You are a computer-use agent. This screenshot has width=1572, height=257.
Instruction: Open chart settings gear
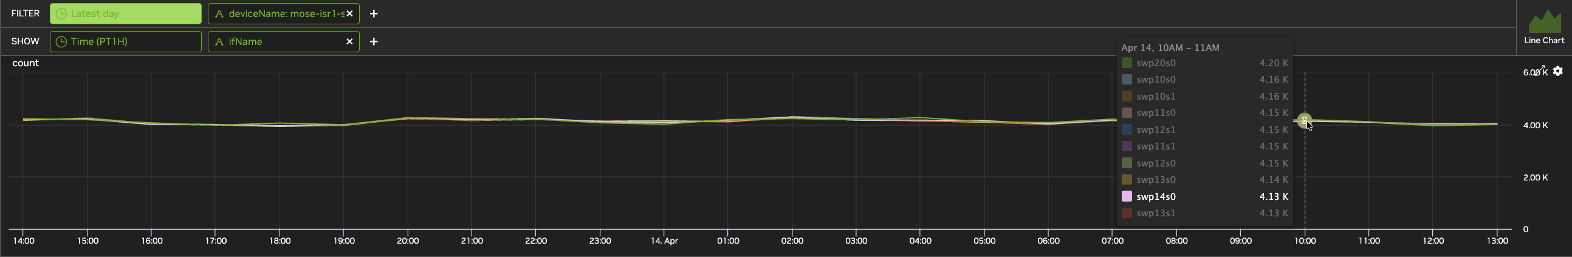1558,72
